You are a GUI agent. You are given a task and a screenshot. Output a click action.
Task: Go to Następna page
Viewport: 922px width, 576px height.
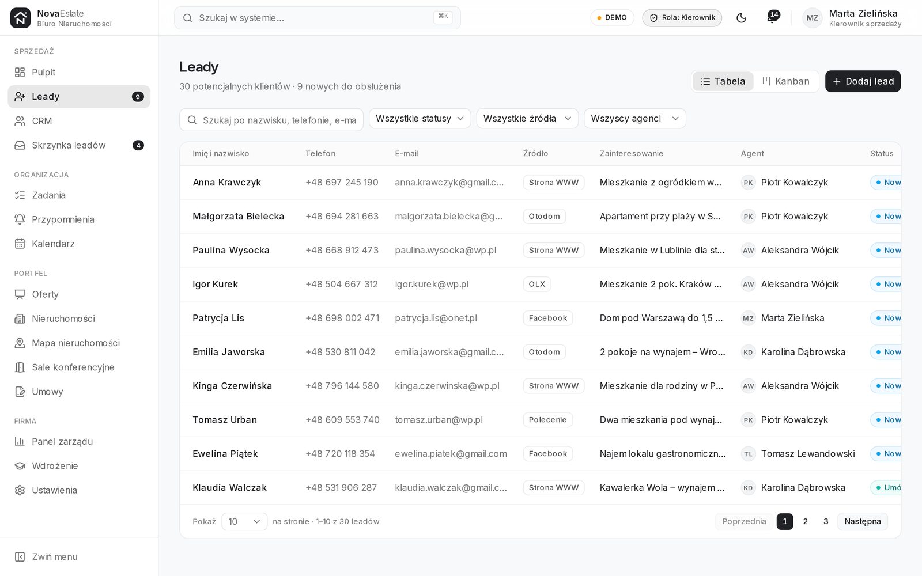[863, 522]
